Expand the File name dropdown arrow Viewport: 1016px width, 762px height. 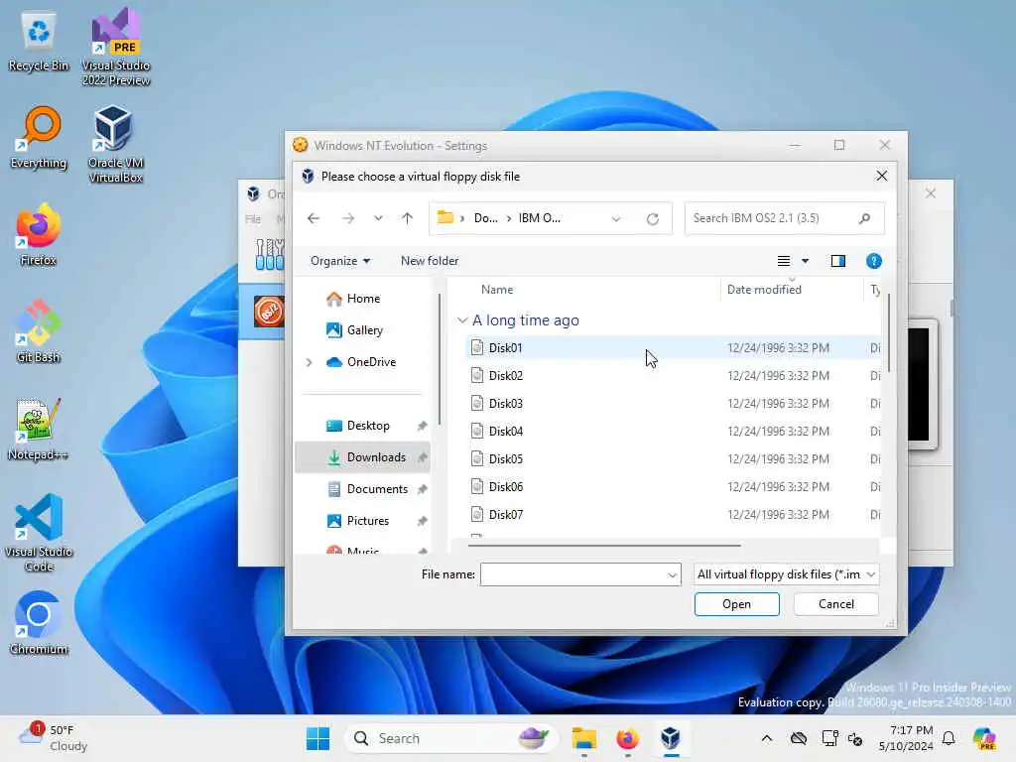(x=672, y=574)
